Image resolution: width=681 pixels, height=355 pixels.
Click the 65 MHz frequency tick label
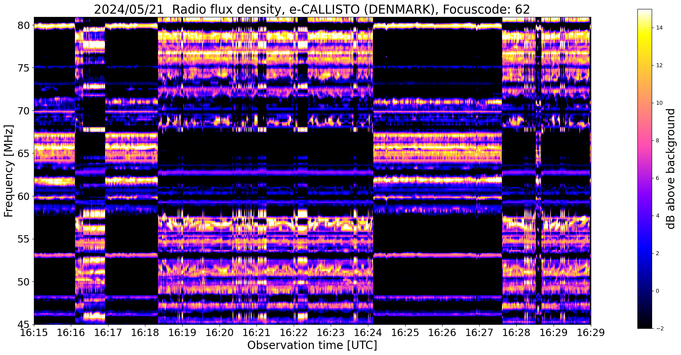[23, 154]
